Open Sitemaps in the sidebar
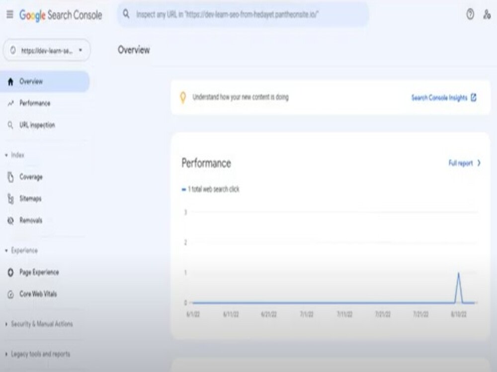 pos(44,199)
